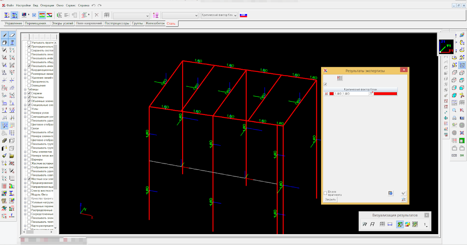Expand the 1.#IO row in Результаты экспертизы
This screenshot has height=245, width=467.
pyautogui.click(x=326, y=94)
